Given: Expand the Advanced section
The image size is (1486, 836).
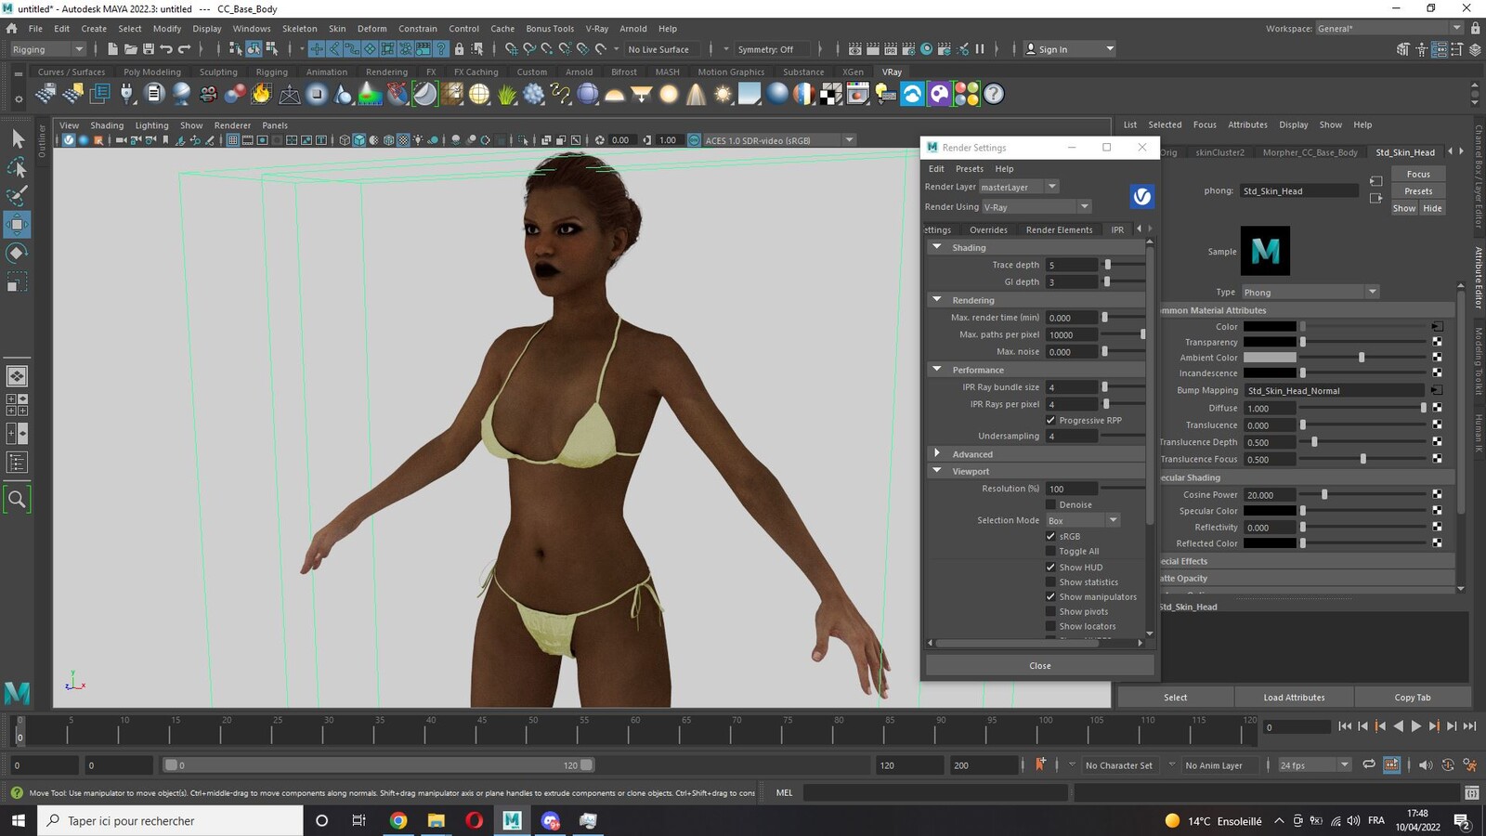Looking at the screenshot, I should point(937,453).
